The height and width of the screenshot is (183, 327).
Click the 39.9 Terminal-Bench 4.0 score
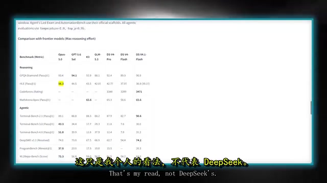[x=74, y=132]
